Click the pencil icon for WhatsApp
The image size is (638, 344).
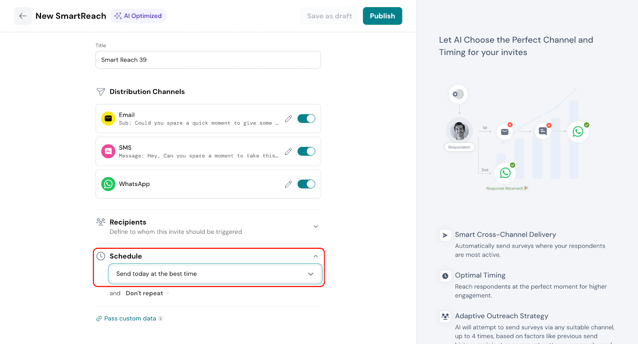(x=288, y=184)
